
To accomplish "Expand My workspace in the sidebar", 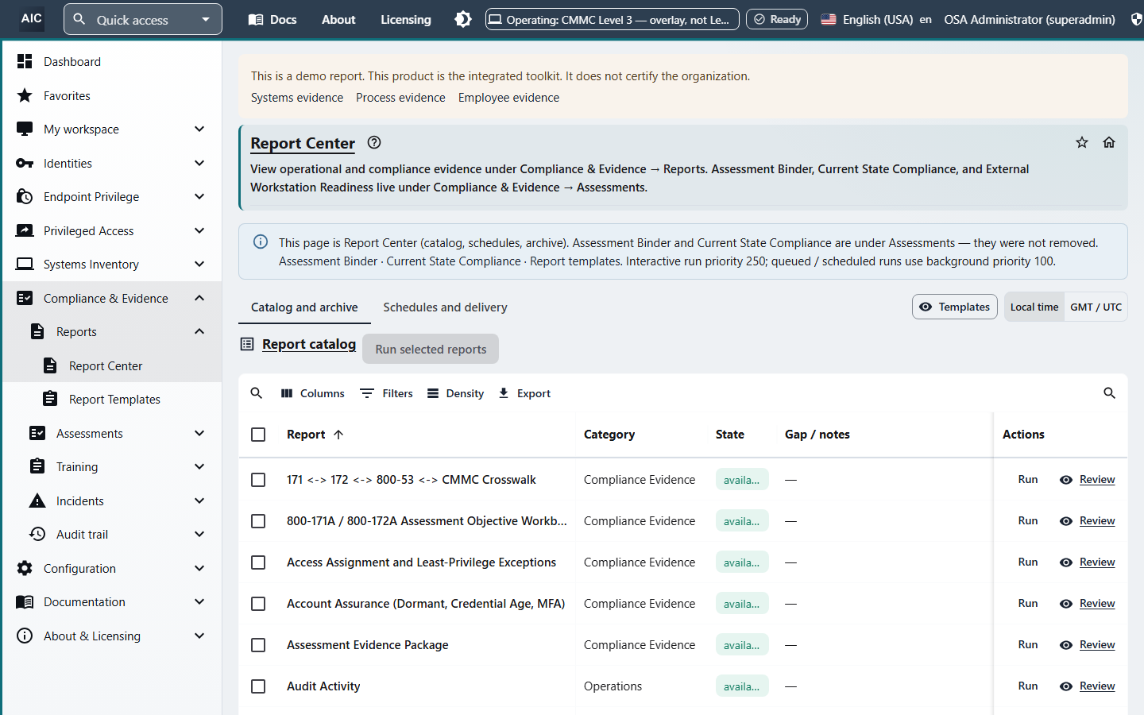I will tap(111, 129).
